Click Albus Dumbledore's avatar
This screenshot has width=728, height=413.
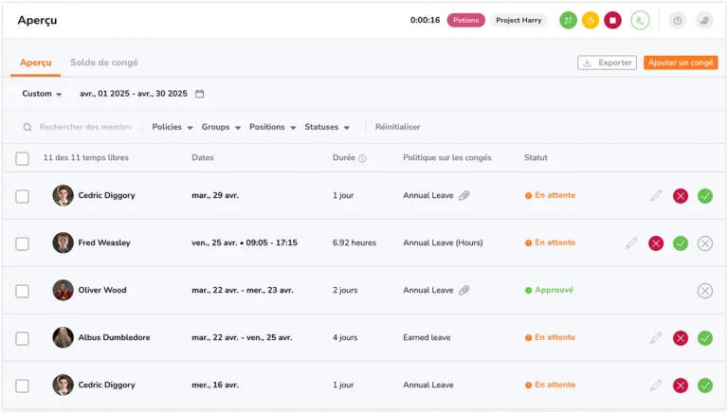click(63, 338)
